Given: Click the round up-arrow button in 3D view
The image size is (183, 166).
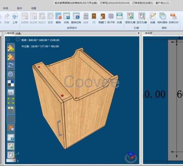Looking at the screenshot, I should [8, 39].
